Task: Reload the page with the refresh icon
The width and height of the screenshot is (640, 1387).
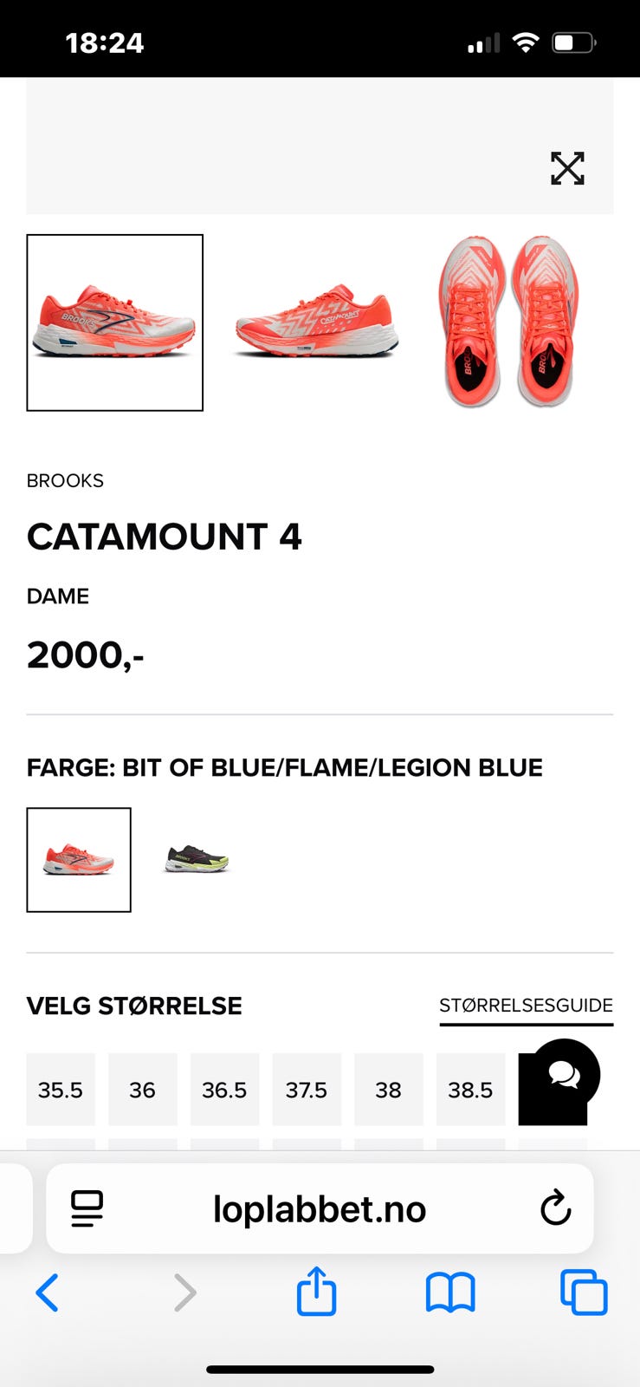Action: pyautogui.click(x=556, y=1208)
